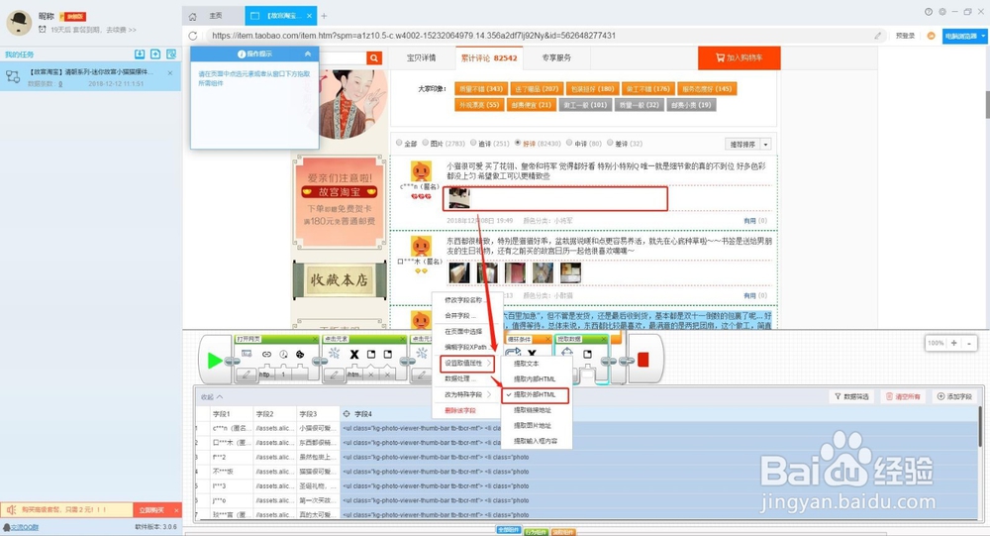Open a new tab with the plus icon

(324, 16)
